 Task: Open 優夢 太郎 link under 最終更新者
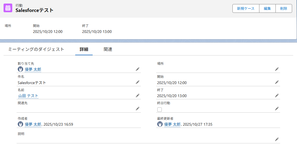pyautogui.click(x=172, y=124)
